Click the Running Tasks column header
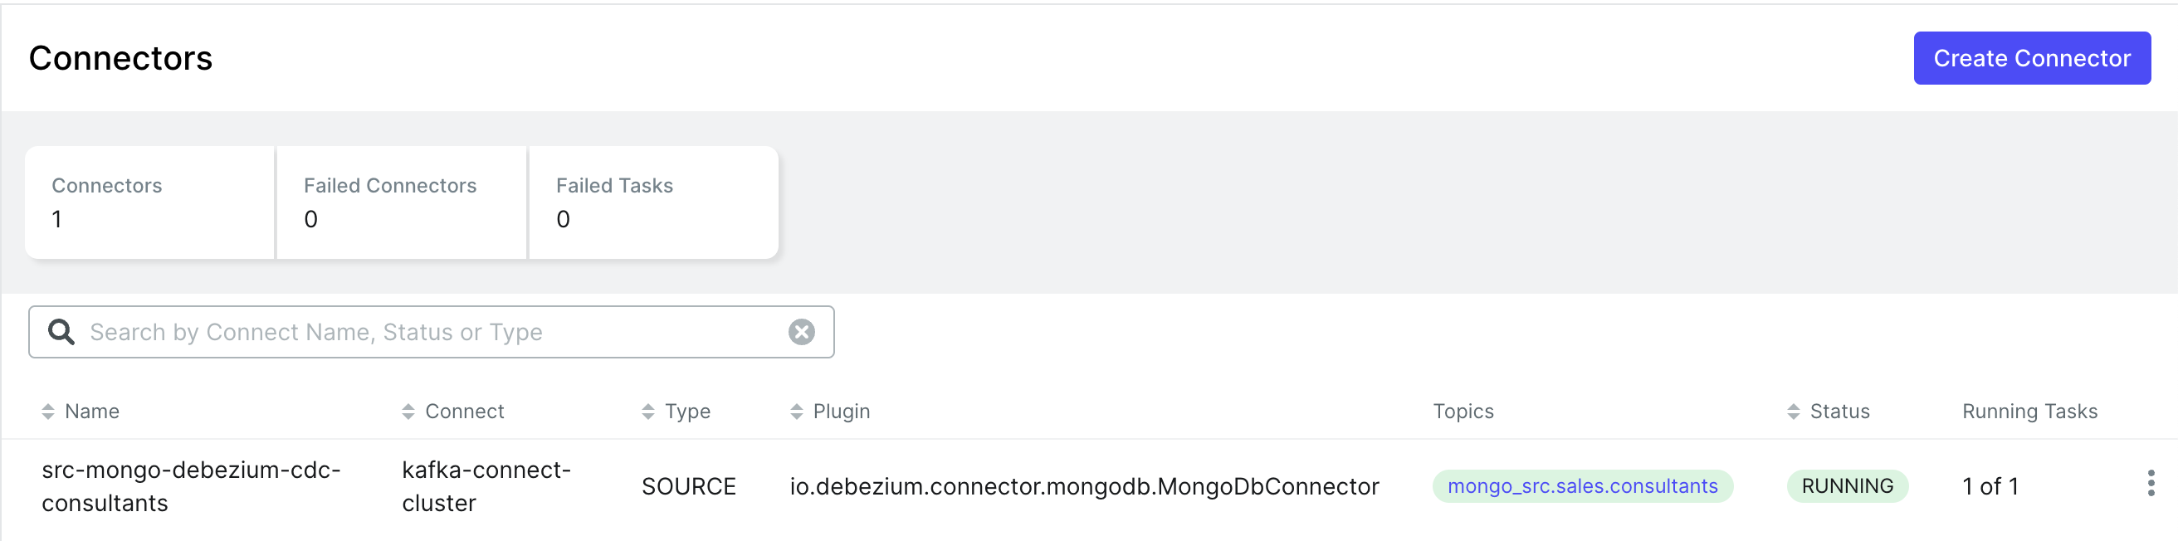Image resolution: width=2178 pixels, height=541 pixels. point(2029,412)
